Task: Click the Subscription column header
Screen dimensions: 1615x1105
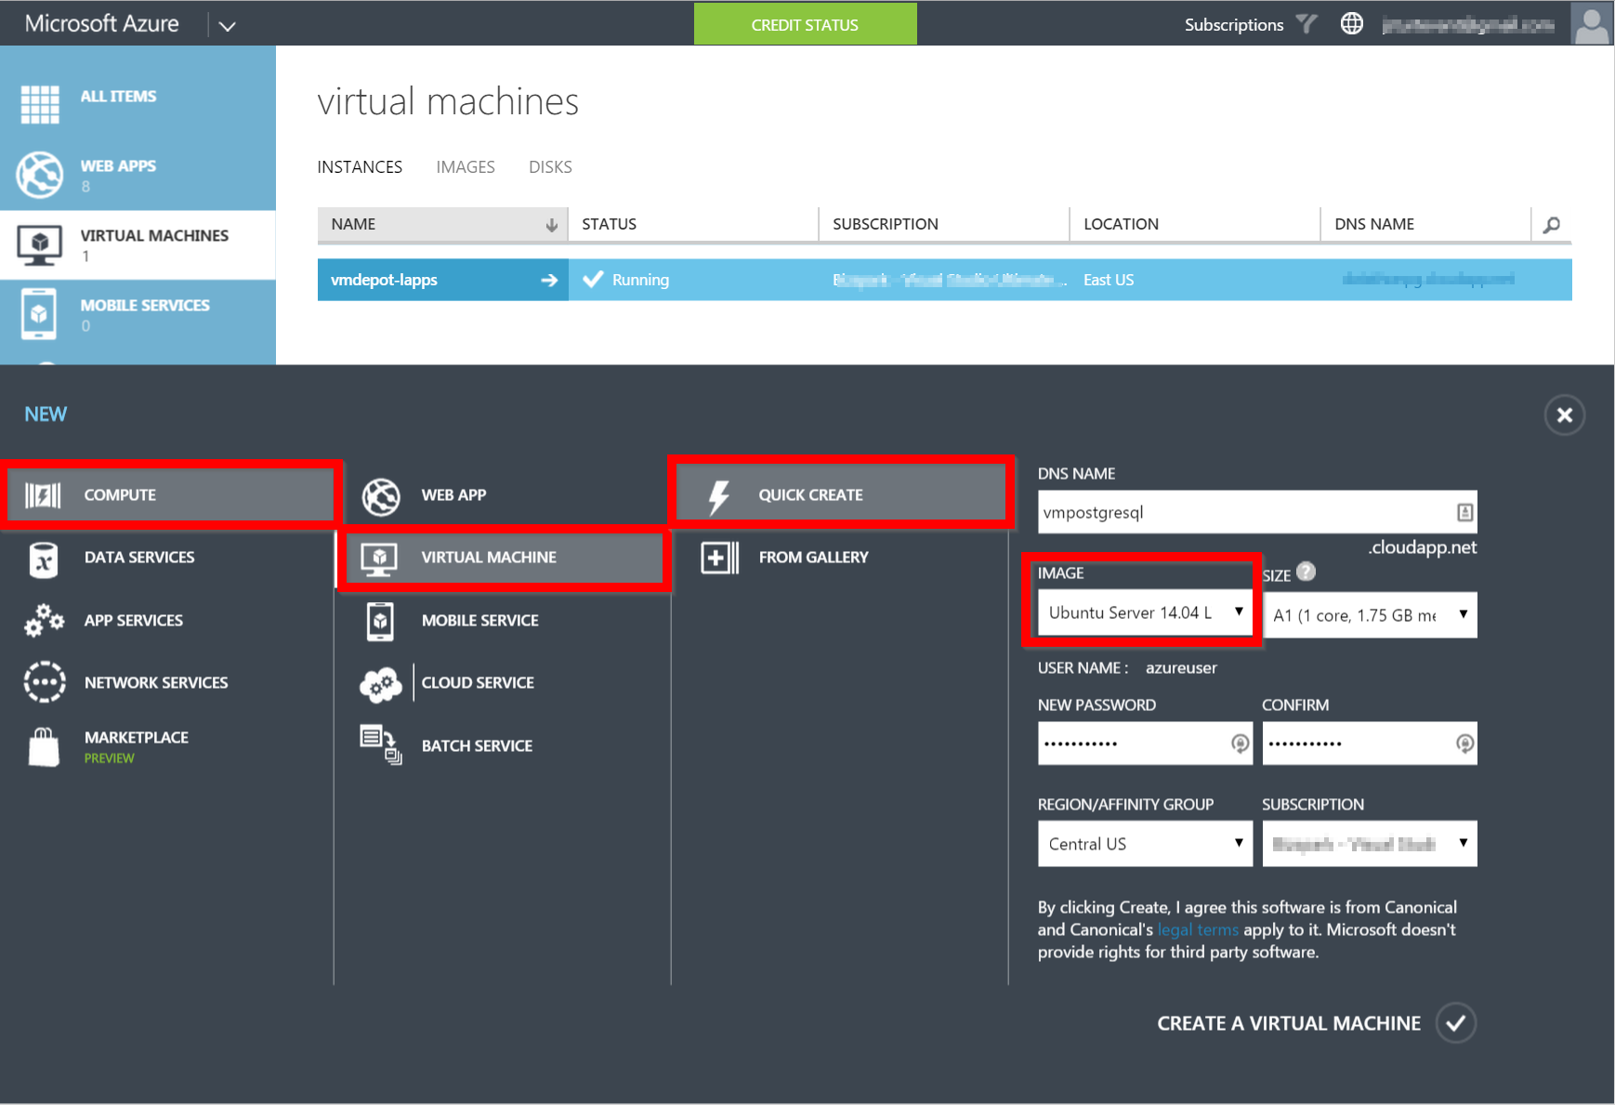Action: (x=944, y=224)
